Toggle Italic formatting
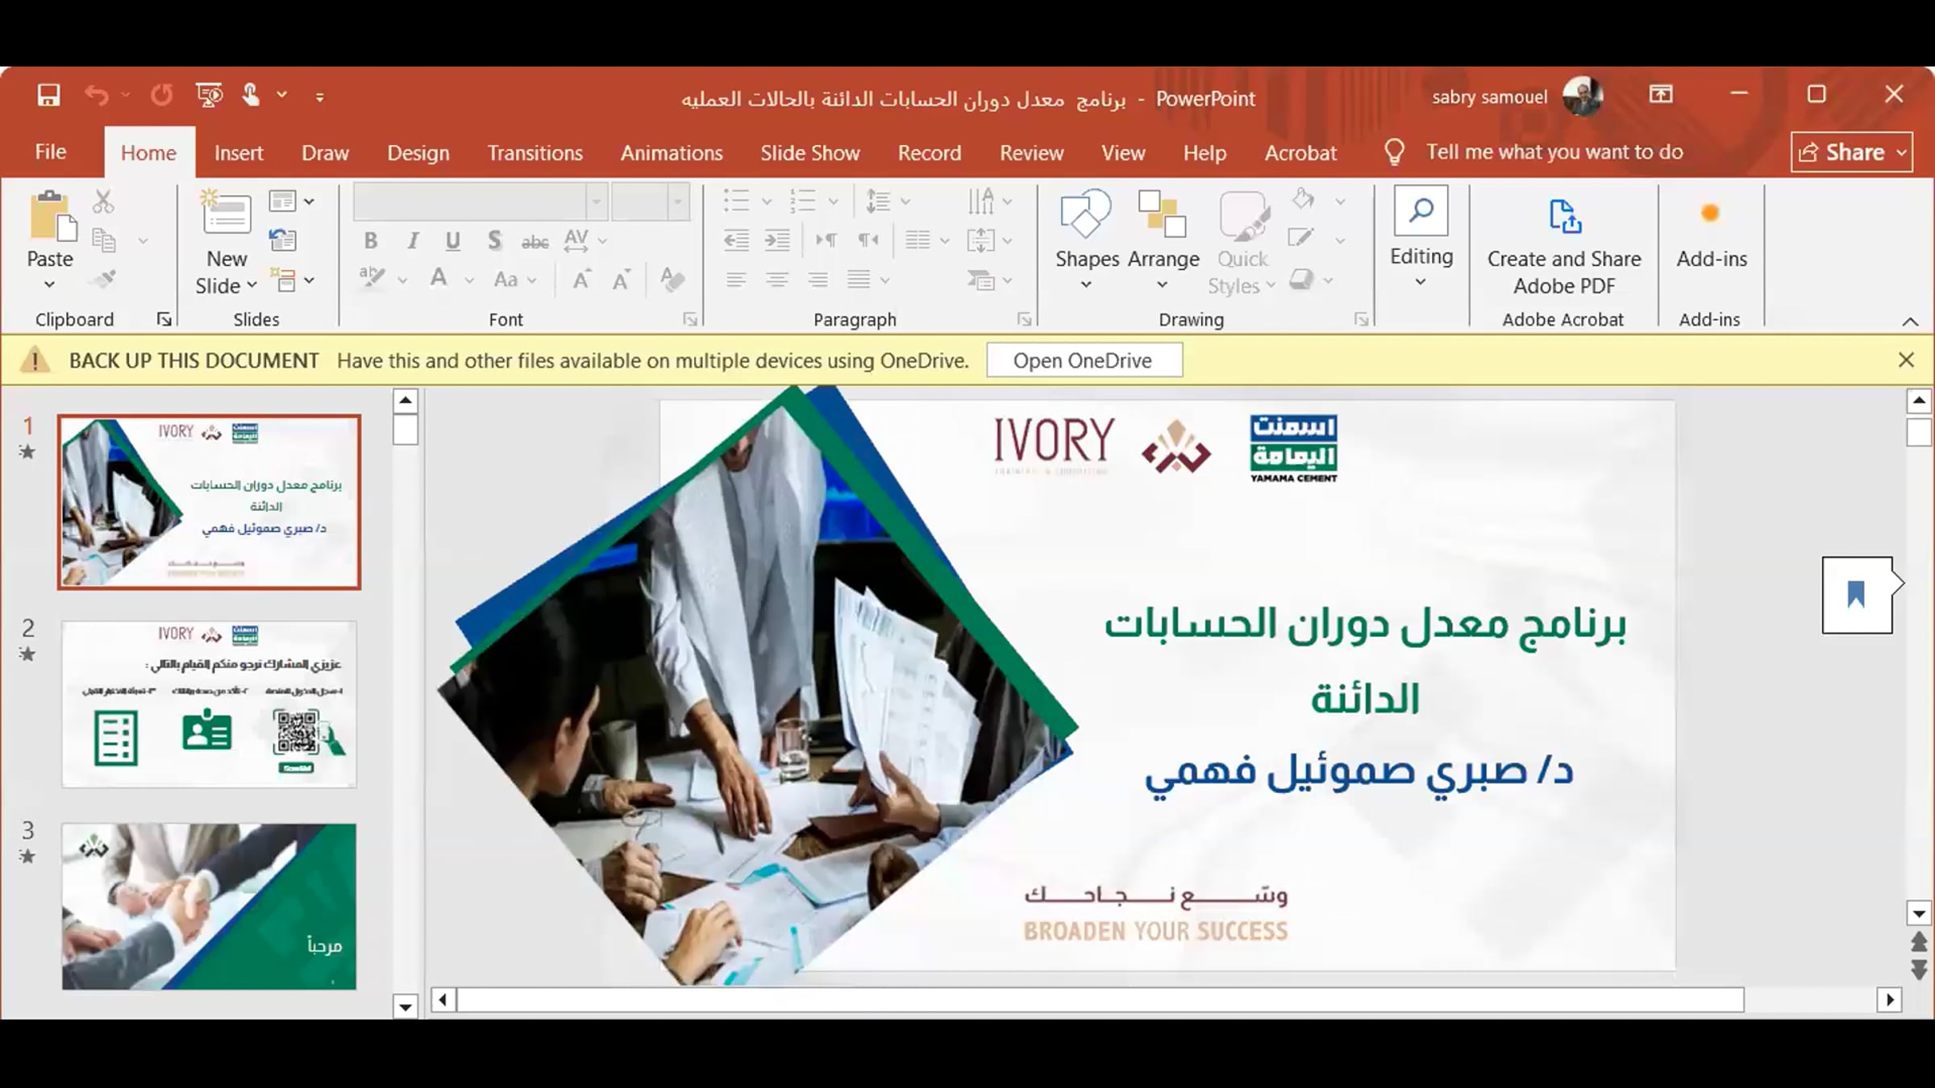Screen dimensions: 1935x1088 (413, 240)
